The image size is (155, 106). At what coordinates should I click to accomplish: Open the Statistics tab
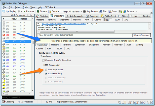(x=42, y=16)
